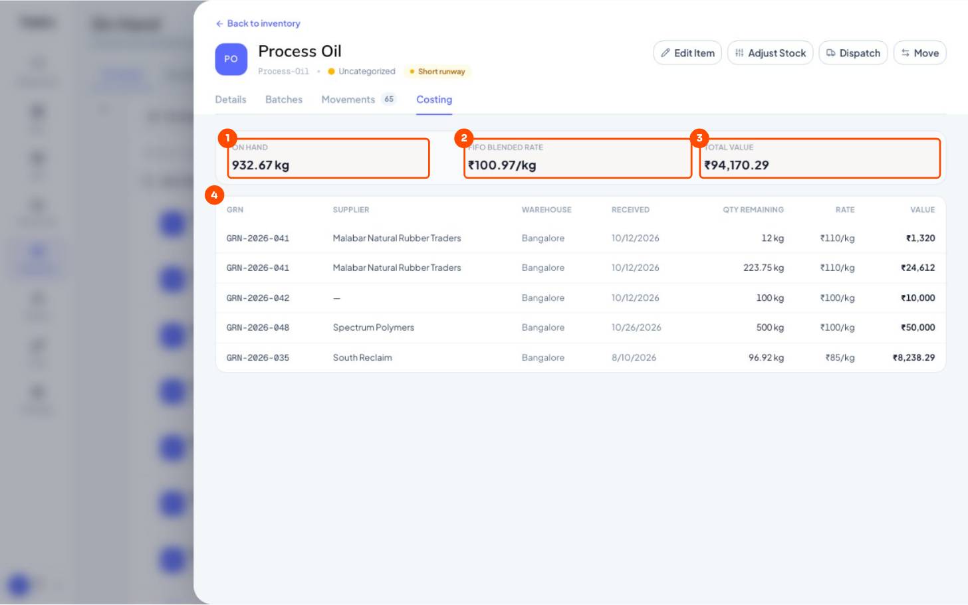Click the ₹1,320 value cell

pos(920,238)
